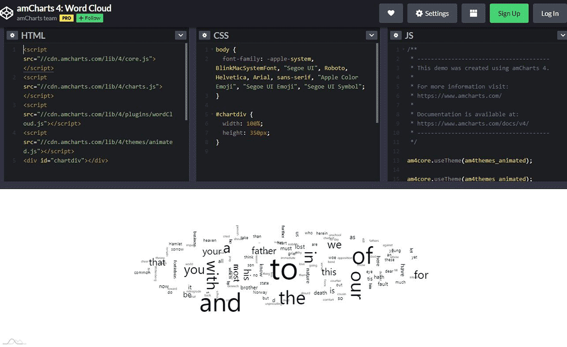This screenshot has height=347, width=567.
Task: Click the word 'and' in the cloud
Action: 220,303
